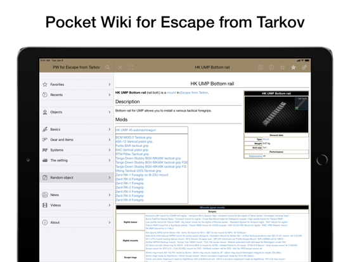
Task: Click the link icon in toolbar
Action: 304,67
